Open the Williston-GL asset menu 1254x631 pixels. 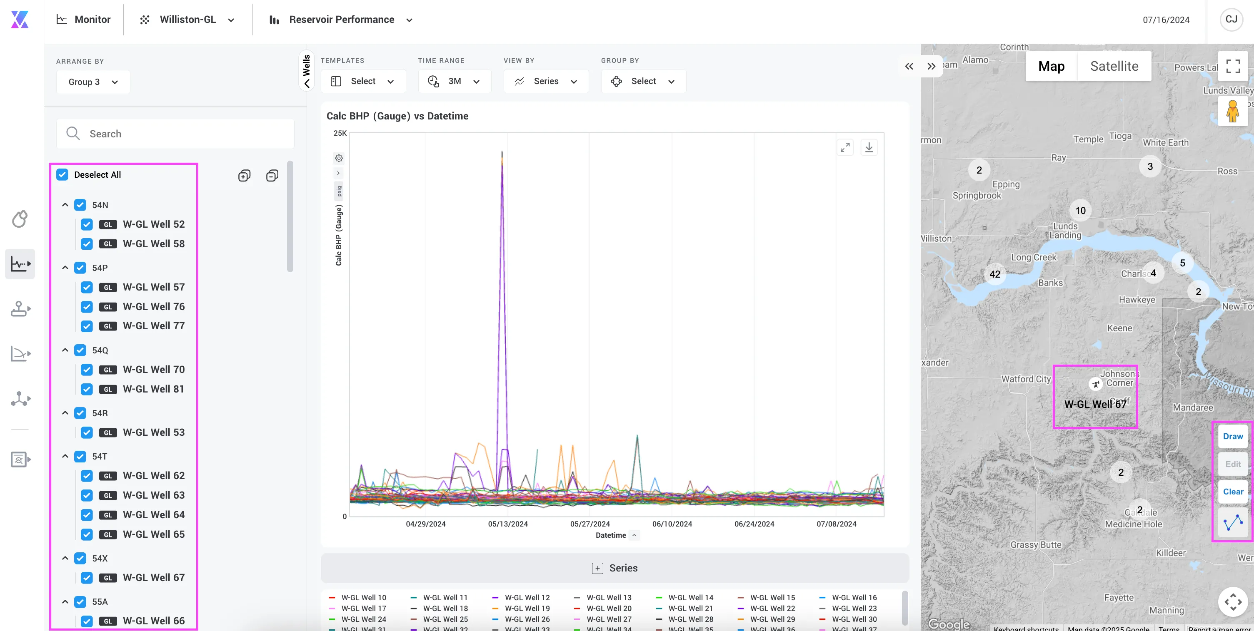click(x=187, y=20)
